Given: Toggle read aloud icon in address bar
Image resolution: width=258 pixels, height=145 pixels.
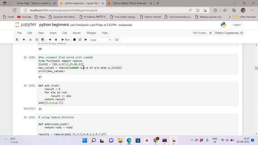Looking at the screenshot, I should [x=190, y=10].
